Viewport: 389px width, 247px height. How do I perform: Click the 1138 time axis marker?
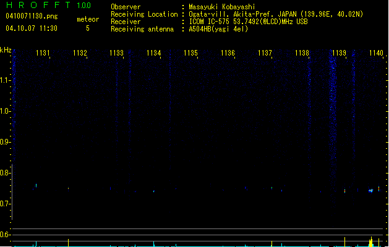[x=302, y=53]
